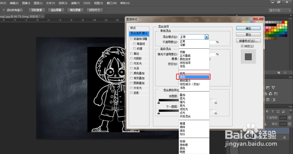Open the workspace 基本功能 dropdown
293x154 pixels.
279,10
